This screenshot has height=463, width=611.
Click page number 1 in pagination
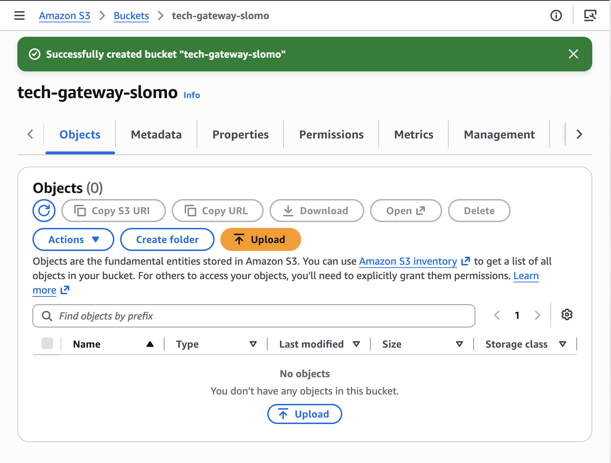point(517,315)
